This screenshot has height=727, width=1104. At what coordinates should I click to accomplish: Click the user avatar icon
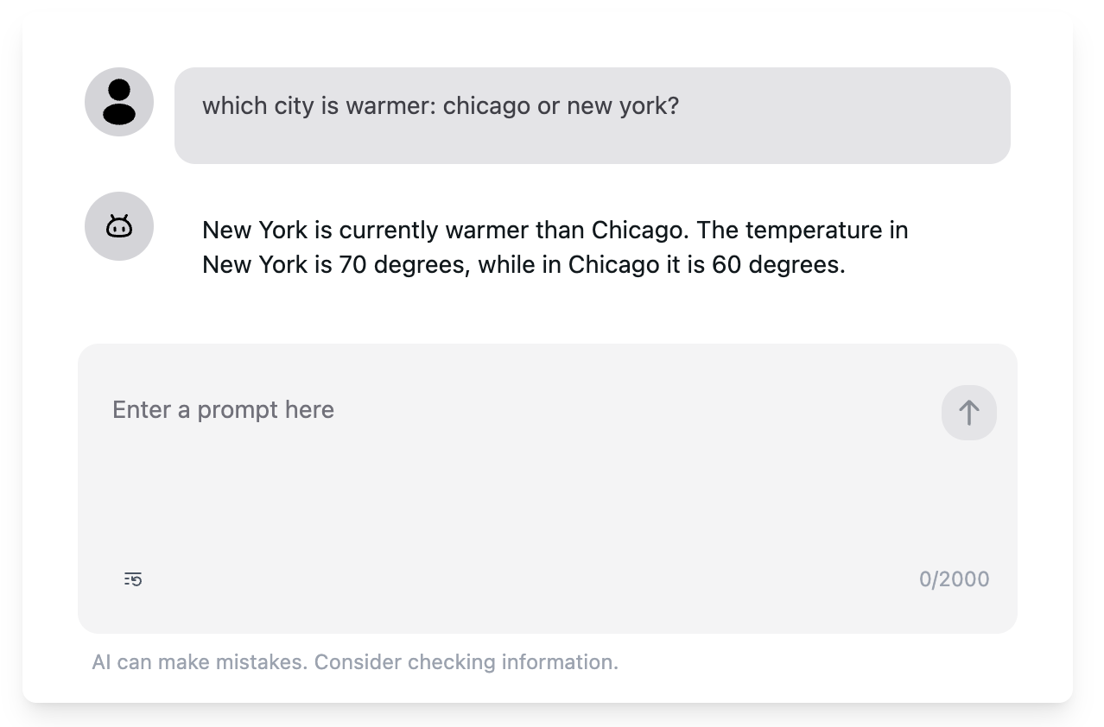tap(119, 102)
